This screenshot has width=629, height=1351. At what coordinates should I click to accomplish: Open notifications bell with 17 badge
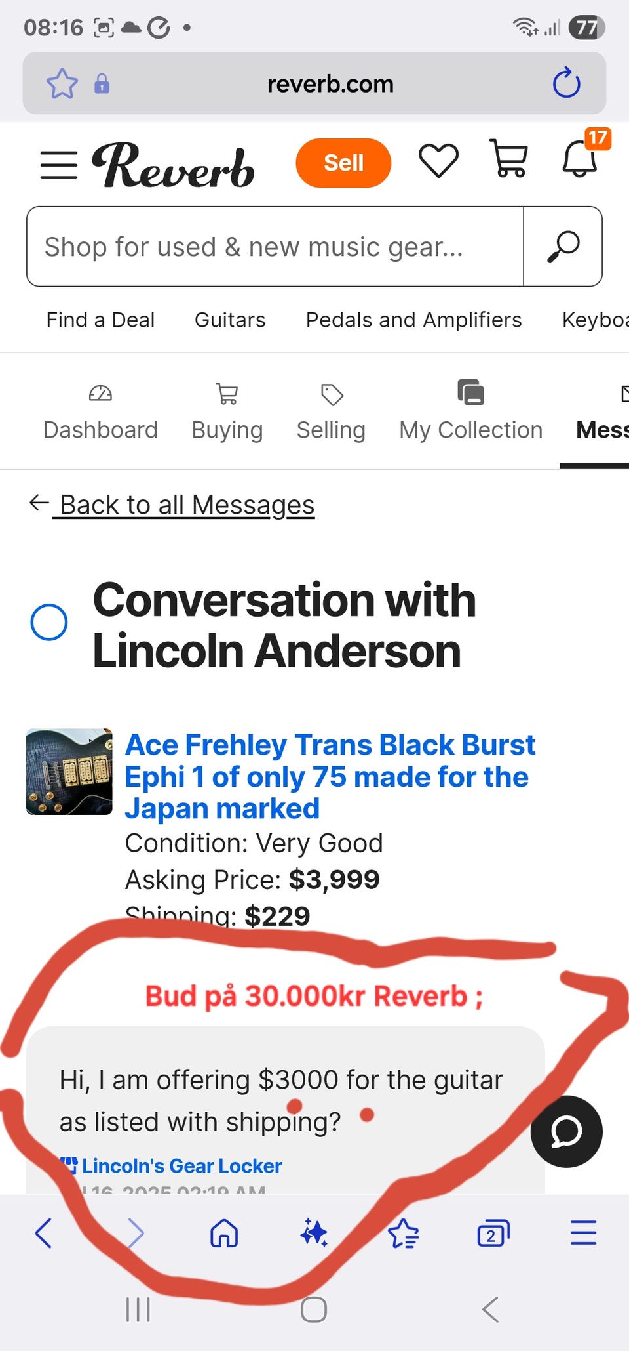(x=581, y=156)
